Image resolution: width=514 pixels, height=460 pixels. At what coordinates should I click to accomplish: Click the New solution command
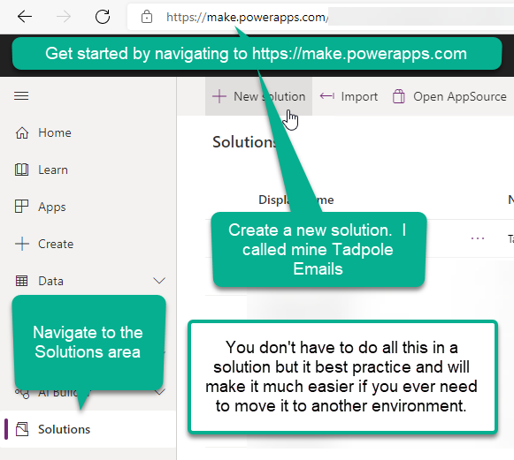258,96
